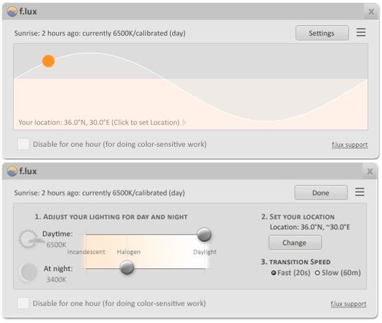Click Done to finish settings
382x323 pixels.
coord(321,193)
